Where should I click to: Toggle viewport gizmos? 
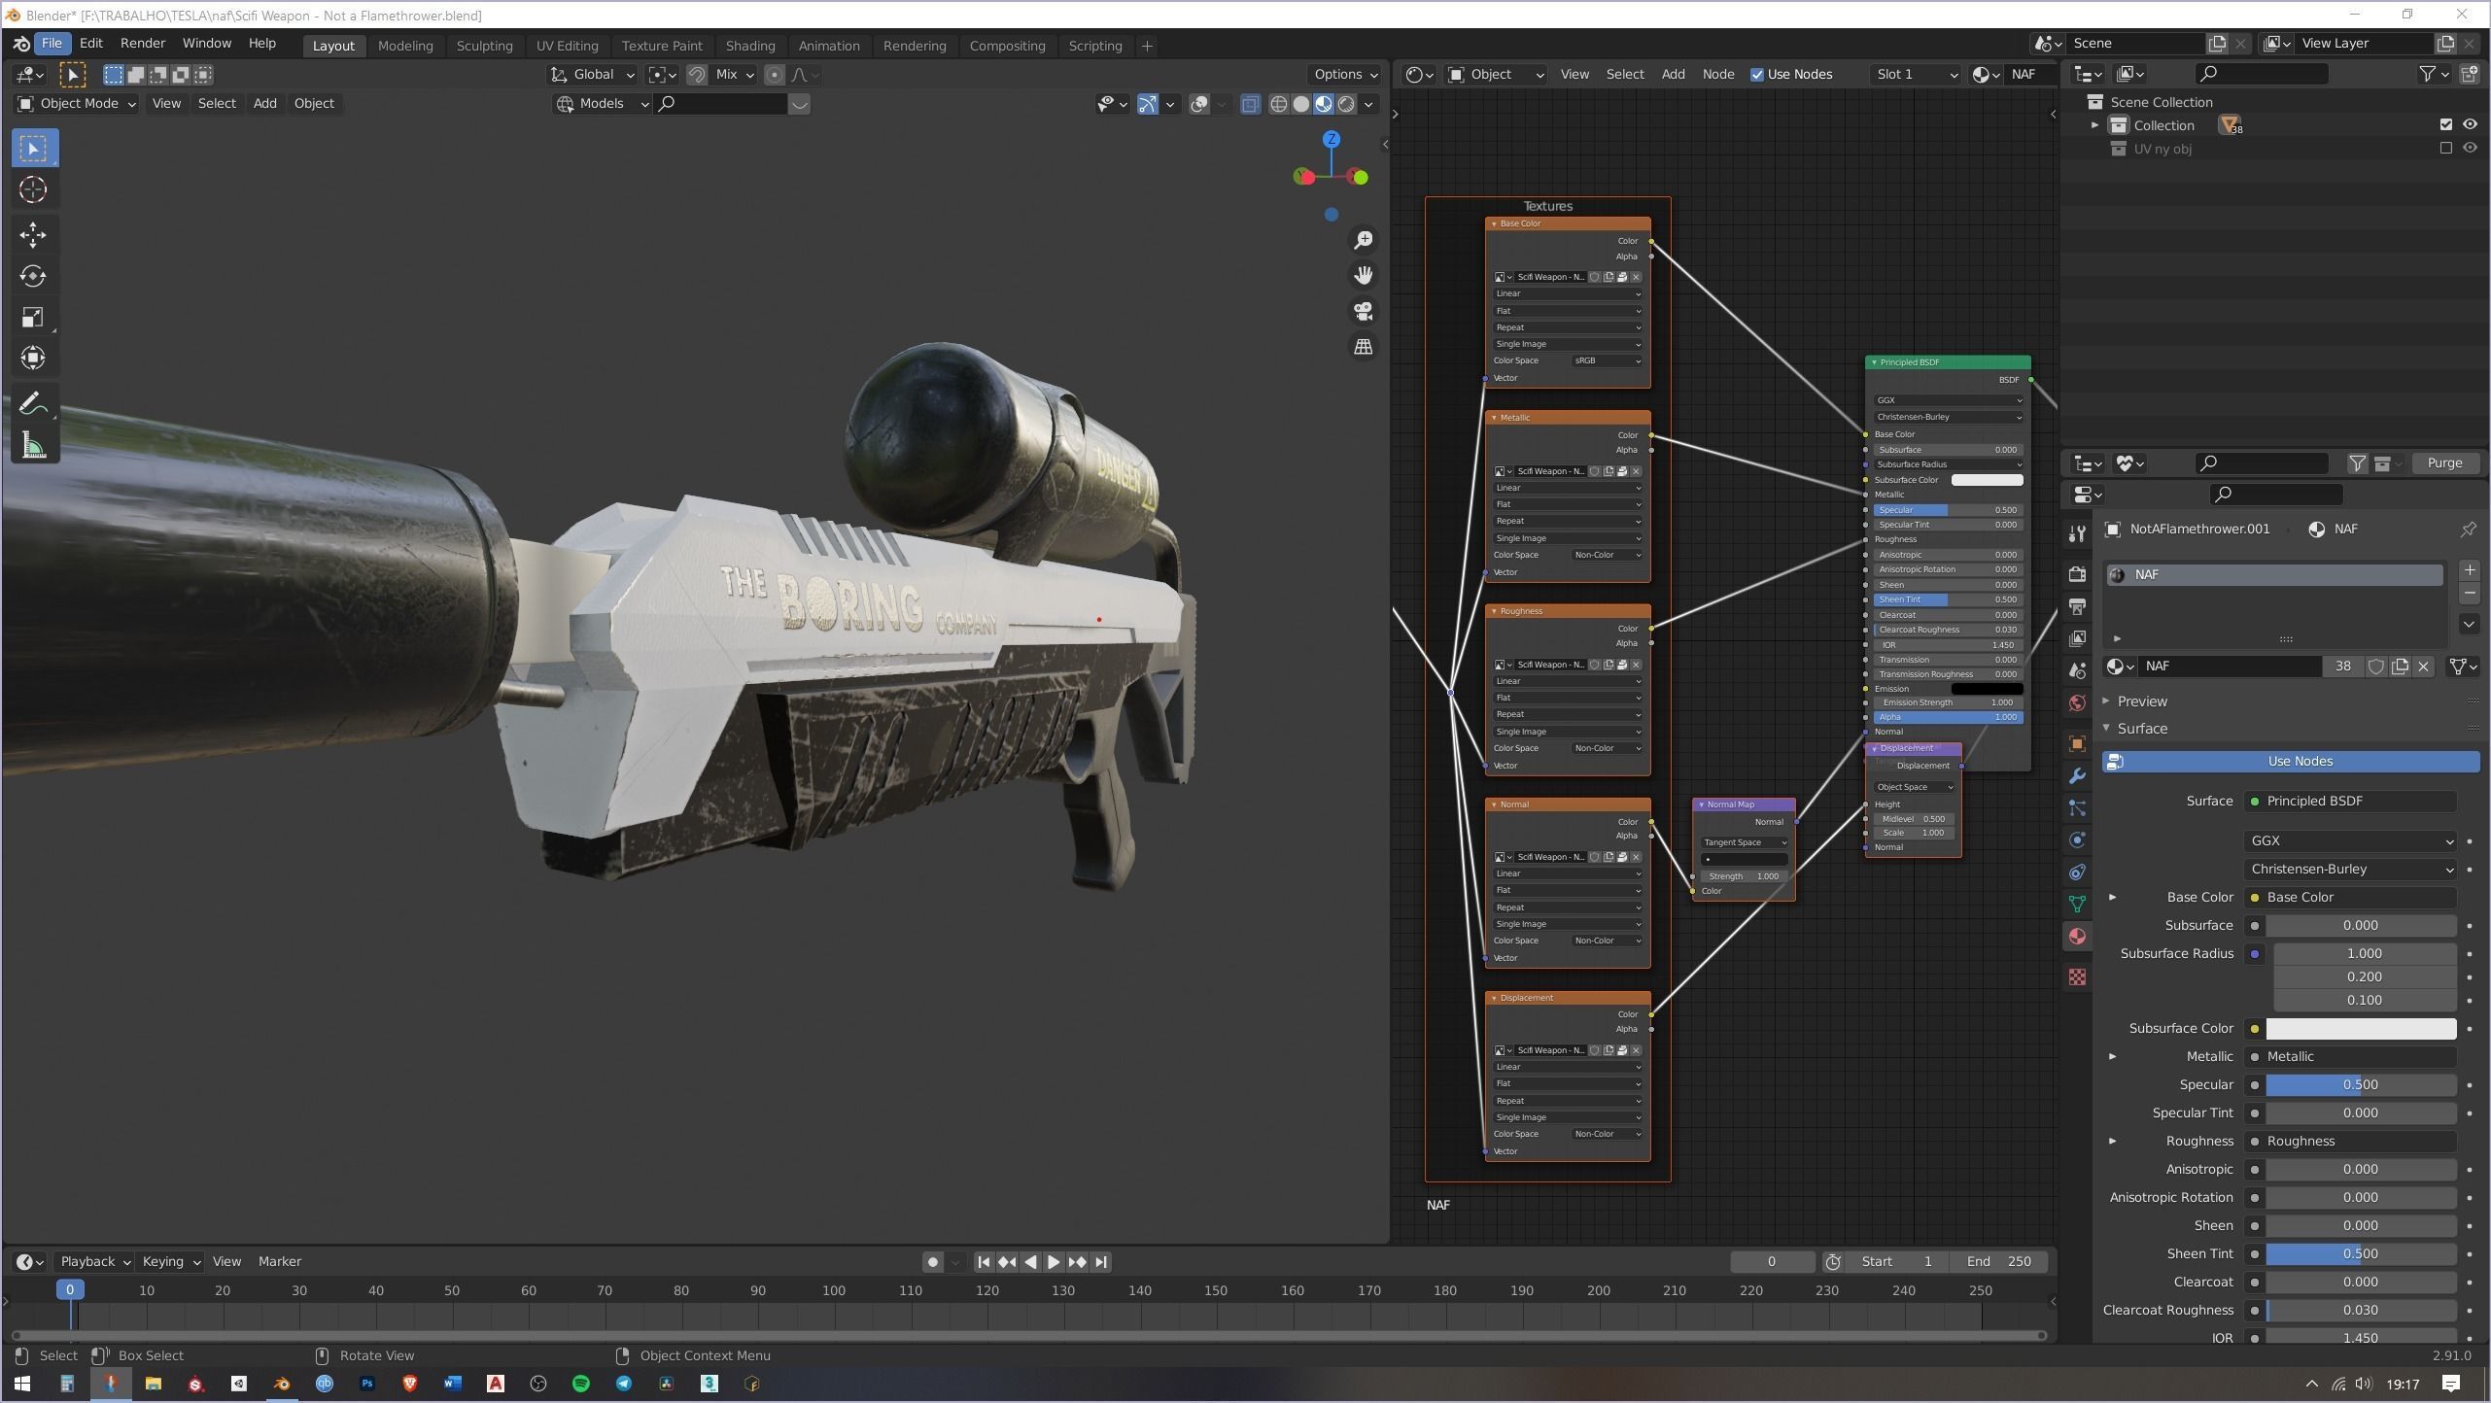pyautogui.click(x=1147, y=104)
